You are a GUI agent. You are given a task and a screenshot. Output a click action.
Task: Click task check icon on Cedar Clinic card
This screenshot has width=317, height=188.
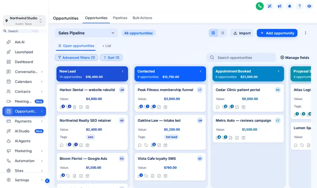click(237, 107)
